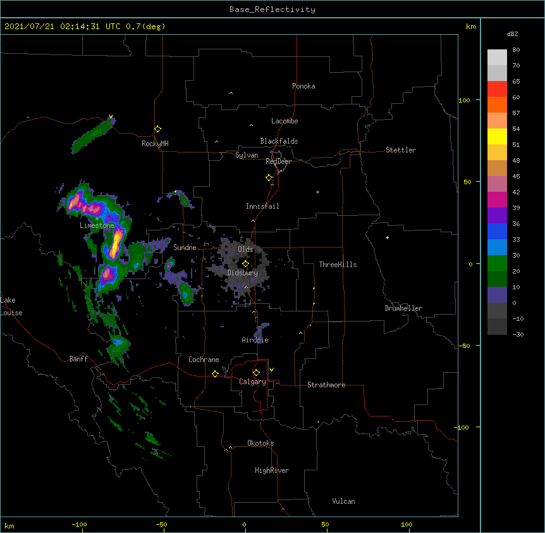Click the red swatch in dBZ legend
Viewport: 545px width, 533px height.
pos(497,89)
